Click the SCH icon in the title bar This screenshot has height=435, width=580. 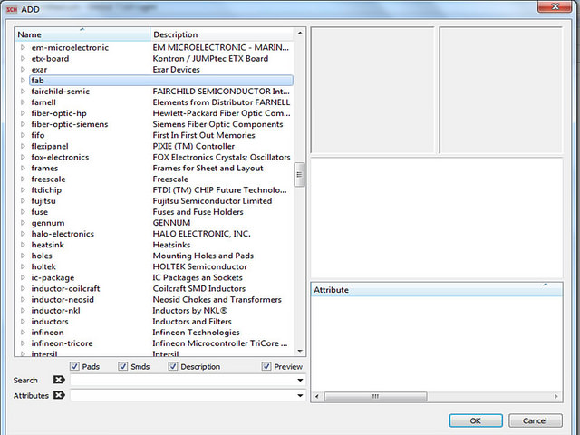[x=12, y=9]
